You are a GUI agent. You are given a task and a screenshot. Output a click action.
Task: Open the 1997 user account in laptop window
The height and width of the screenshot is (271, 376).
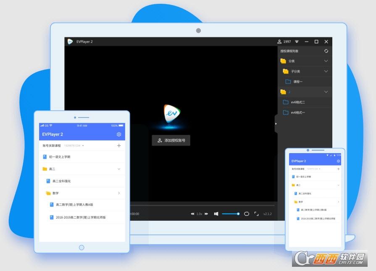point(284,42)
